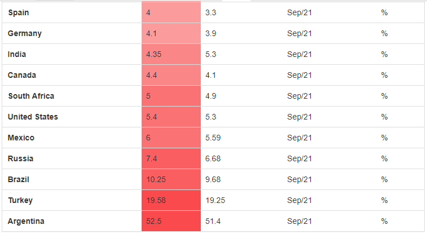This screenshot has width=427, height=234.
Task: Click the United States link
Action: [x=33, y=117]
